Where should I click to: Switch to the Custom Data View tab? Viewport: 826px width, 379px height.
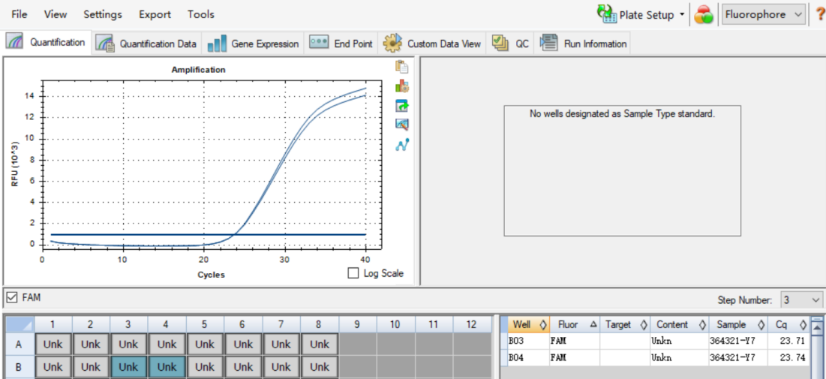coord(432,44)
